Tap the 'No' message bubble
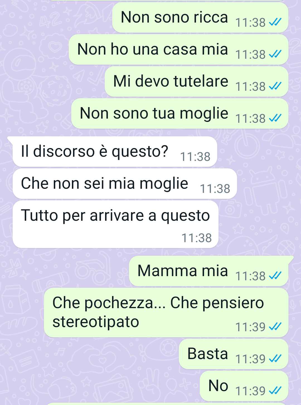 pyautogui.click(x=244, y=386)
